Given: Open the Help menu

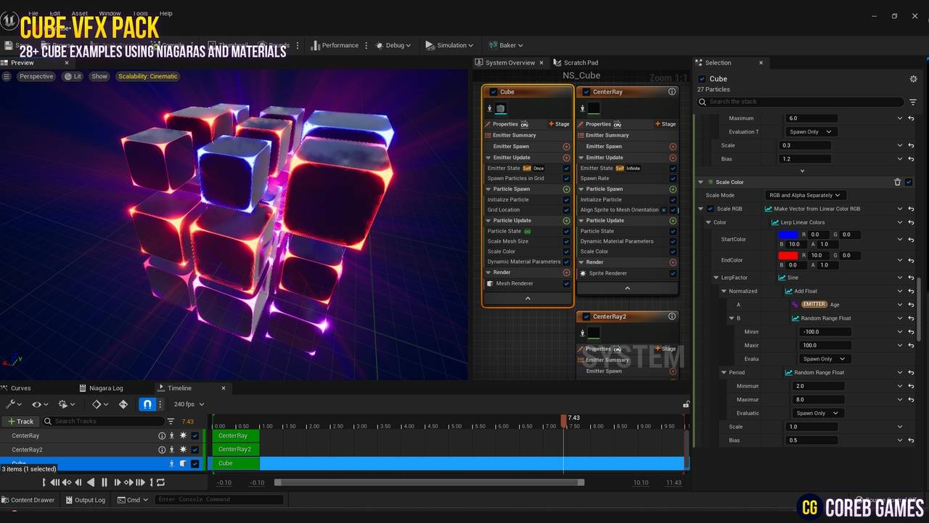Looking at the screenshot, I should tap(165, 13).
